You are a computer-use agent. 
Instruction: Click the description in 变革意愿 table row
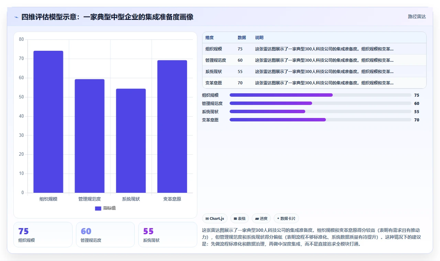click(324, 83)
